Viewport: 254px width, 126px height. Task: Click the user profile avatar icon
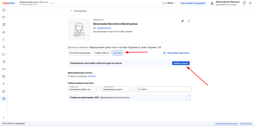[212, 3]
